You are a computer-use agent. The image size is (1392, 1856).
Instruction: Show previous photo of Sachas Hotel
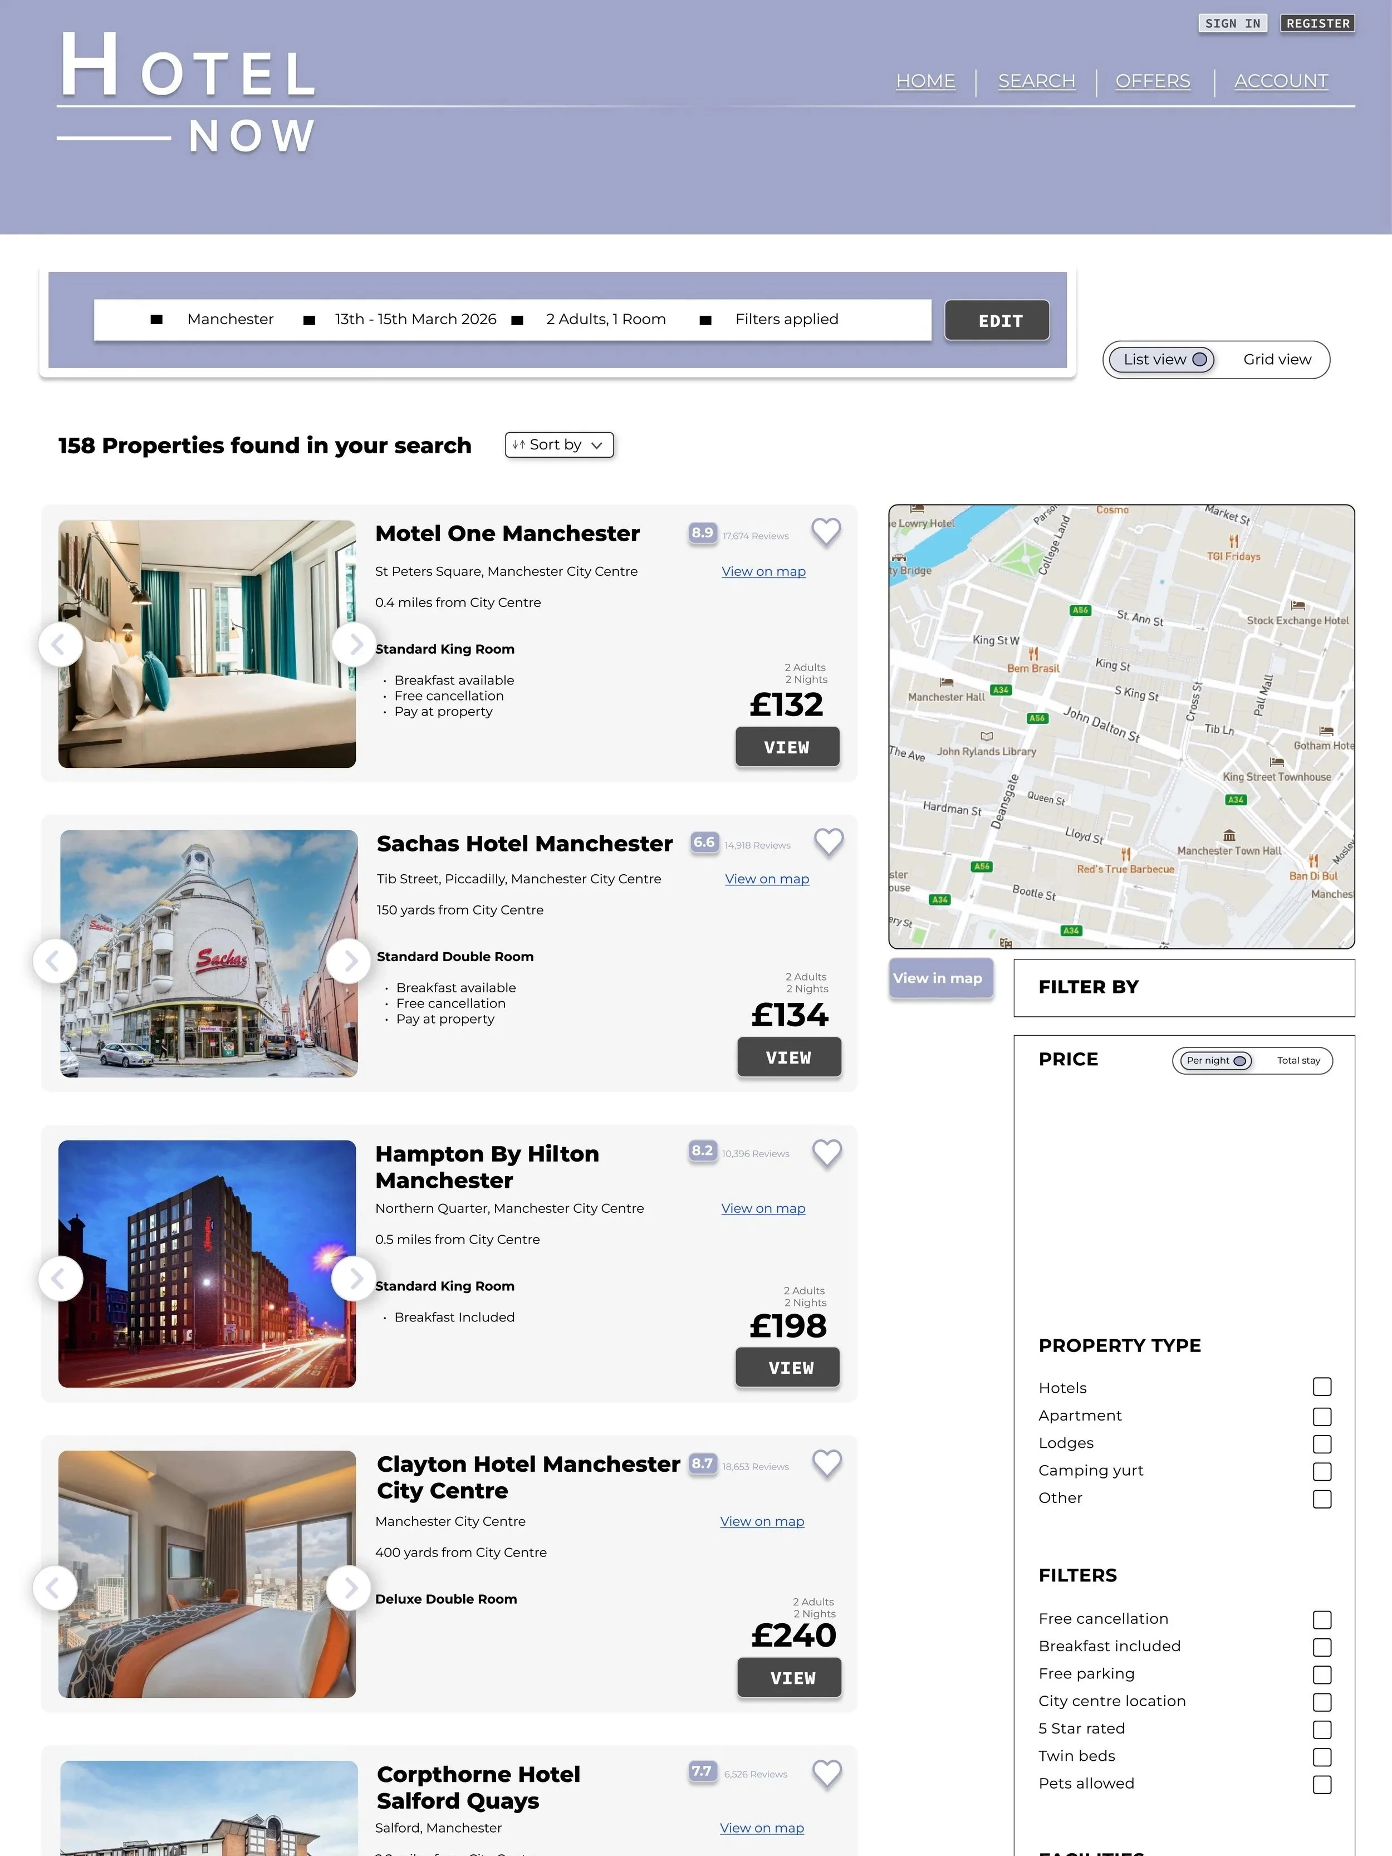click(55, 961)
